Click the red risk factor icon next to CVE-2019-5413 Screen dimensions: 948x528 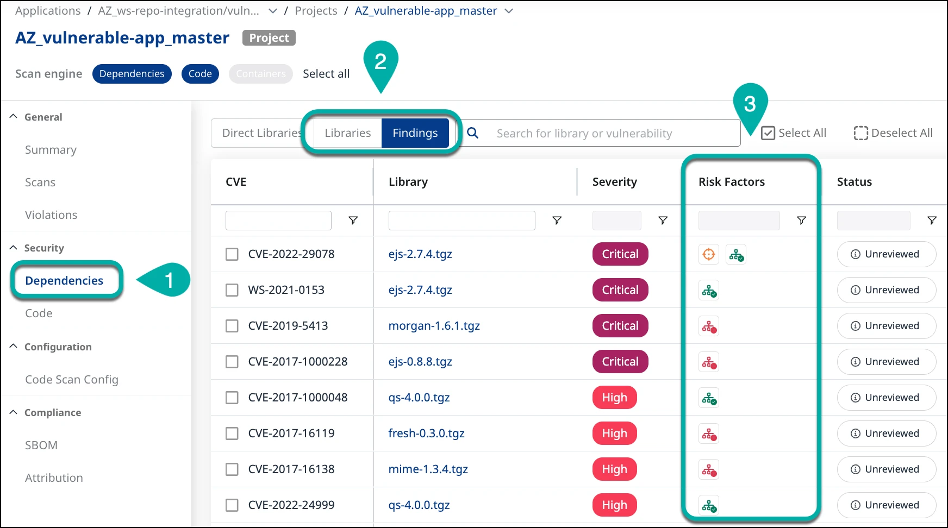pyautogui.click(x=709, y=326)
